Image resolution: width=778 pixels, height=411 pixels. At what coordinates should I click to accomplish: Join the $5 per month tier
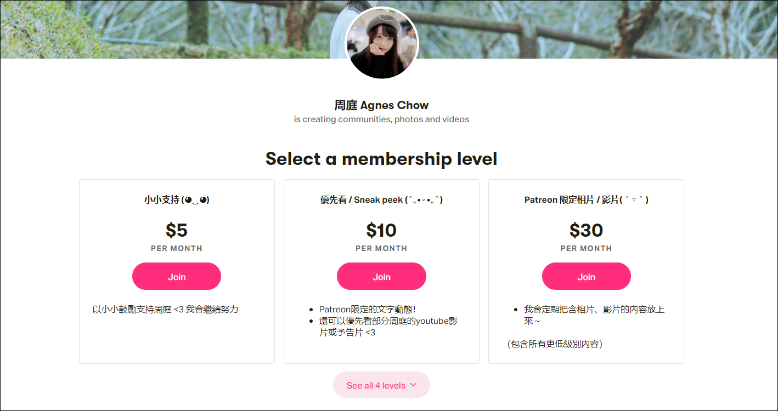tap(177, 277)
